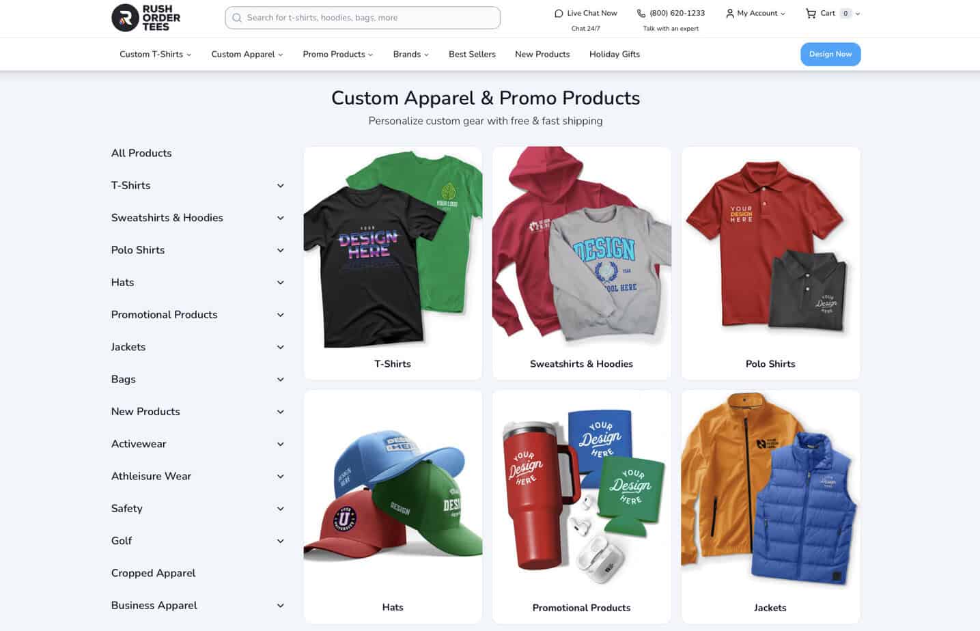The width and height of the screenshot is (980, 631).
Task: Click the phone icon beside (800) 620-1233
Action: point(641,13)
